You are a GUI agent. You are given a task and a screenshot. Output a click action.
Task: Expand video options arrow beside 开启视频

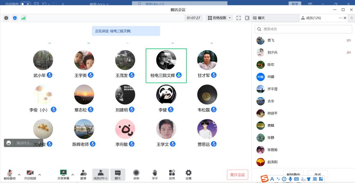pos(40,174)
